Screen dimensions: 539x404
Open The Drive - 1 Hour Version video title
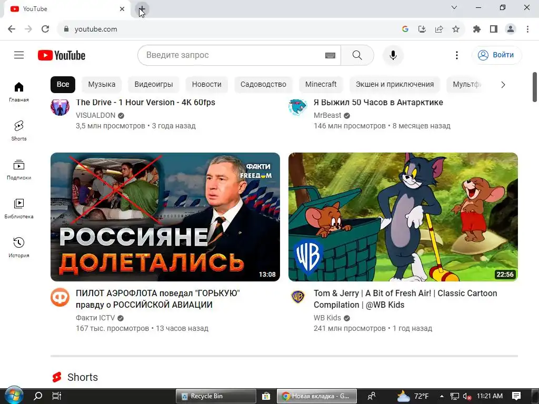pyautogui.click(x=145, y=103)
